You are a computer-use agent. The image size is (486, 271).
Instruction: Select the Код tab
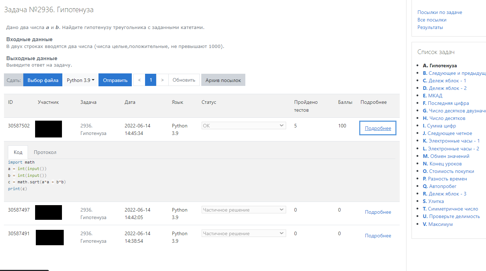click(x=18, y=152)
